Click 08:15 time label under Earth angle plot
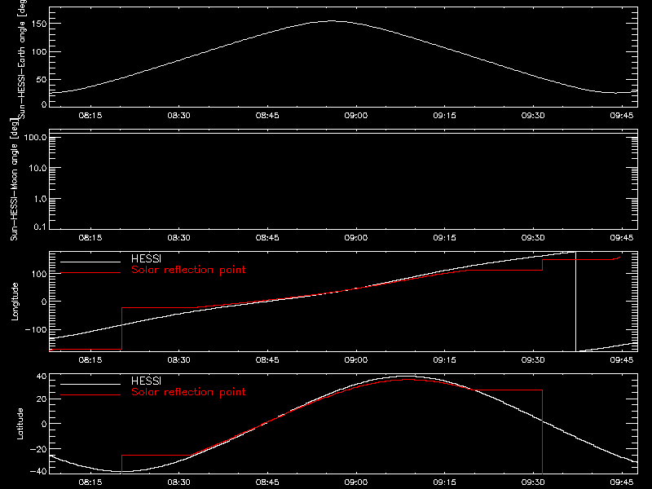 coord(90,115)
